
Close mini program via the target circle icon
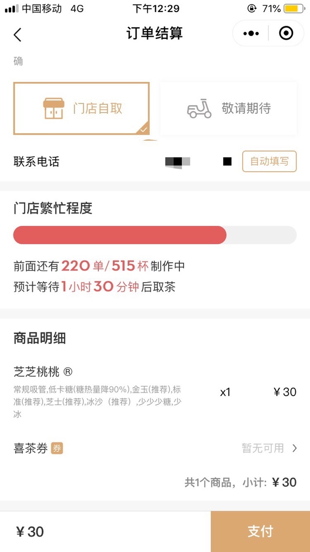(286, 33)
